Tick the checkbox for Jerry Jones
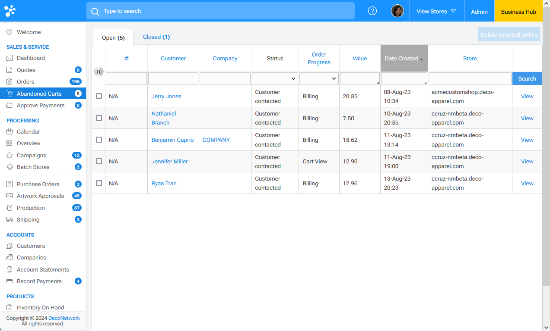The image size is (550, 331). click(x=99, y=96)
